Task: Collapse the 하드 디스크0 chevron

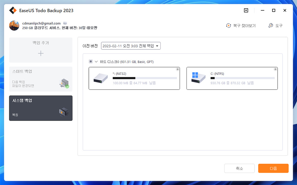Action: [x=96, y=62]
